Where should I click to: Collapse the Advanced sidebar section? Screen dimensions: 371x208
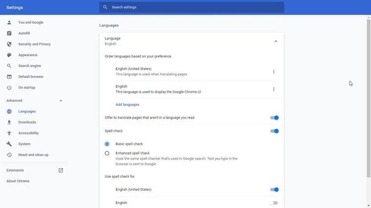[x=61, y=101]
